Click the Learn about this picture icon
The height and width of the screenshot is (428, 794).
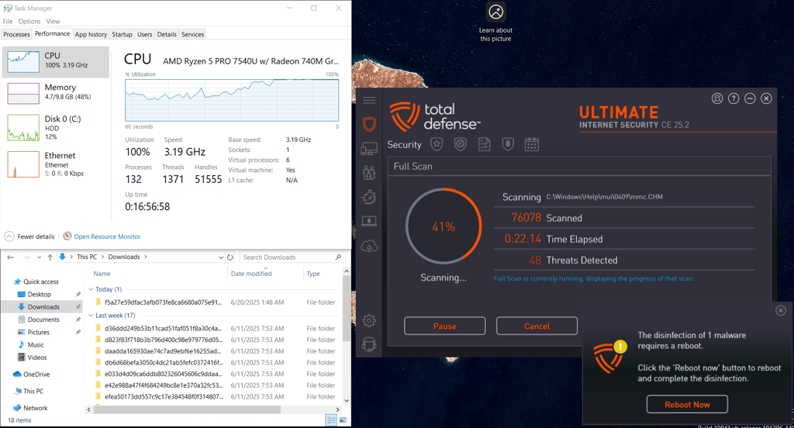[x=495, y=12]
